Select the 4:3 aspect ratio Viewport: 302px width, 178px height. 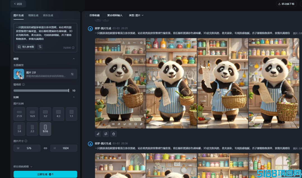[58, 114]
